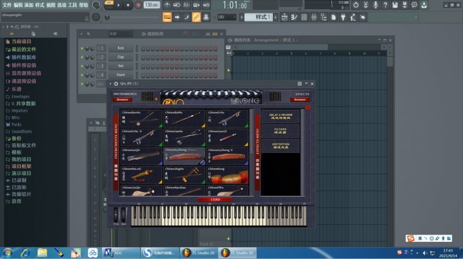Open Qin_RV plugin settings gear
This screenshot has height=259, width=463.
[x=116, y=83]
